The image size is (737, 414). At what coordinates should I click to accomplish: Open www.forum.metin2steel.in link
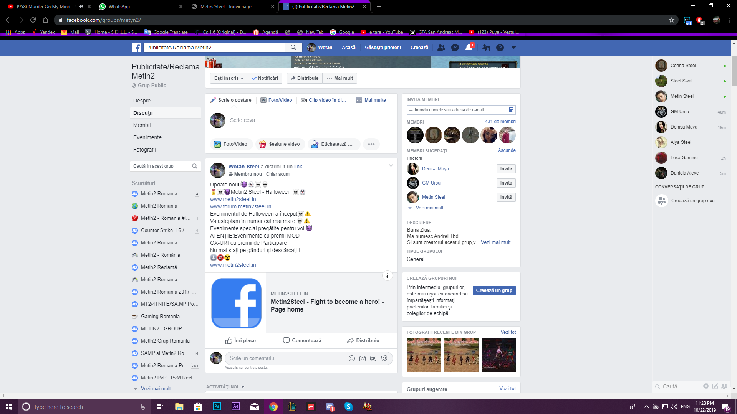click(240, 206)
